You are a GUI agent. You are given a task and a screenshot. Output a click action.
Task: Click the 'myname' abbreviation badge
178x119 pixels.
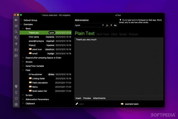tap(50, 37)
